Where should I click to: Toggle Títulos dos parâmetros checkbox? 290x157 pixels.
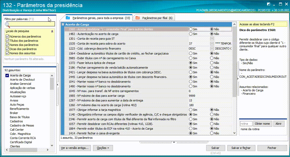pos(7,41)
